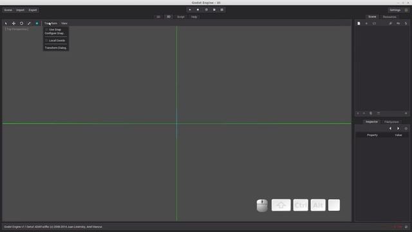Click the Play custom scene button
This screenshot has width=412, height=232.
coord(214,10)
